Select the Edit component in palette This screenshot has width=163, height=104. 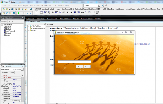click(56, 12)
